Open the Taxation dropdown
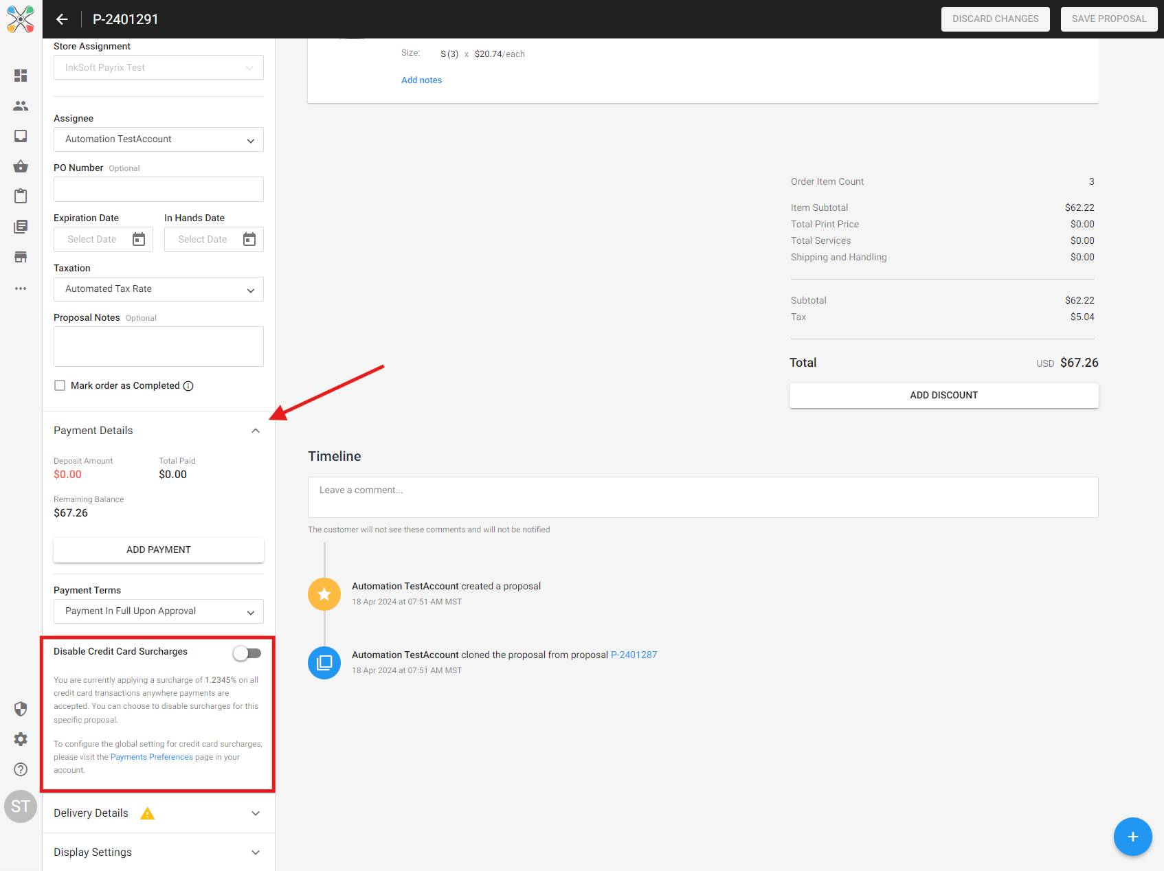This screenshot has height=871, width=1164. pyautogui.click(x=158, y=289)
